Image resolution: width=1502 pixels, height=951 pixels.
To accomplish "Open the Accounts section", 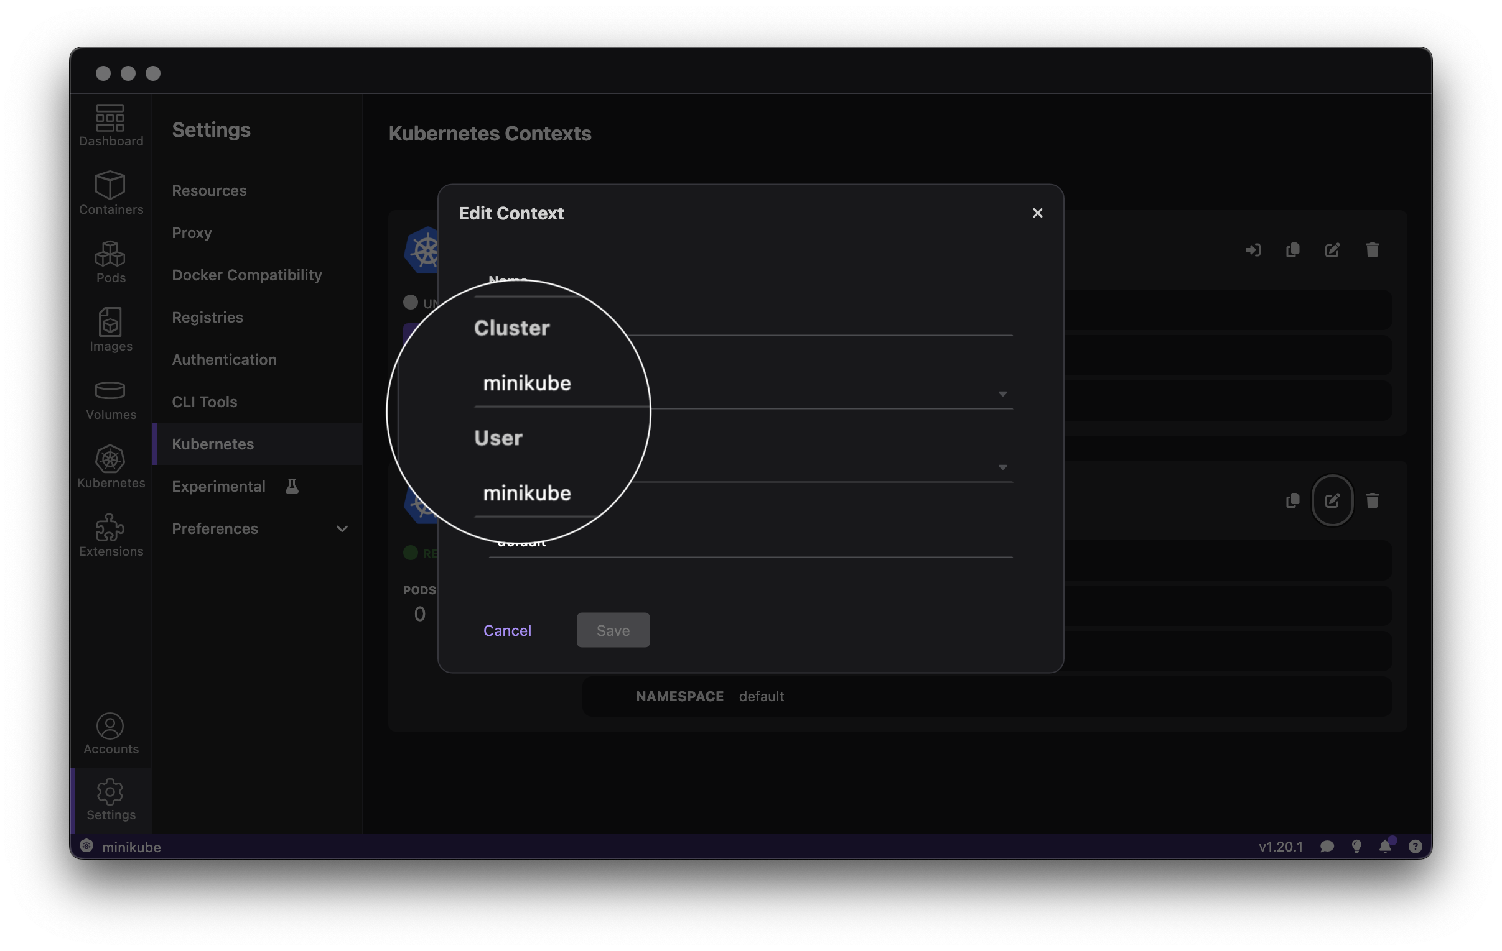I will pos(110,734).
